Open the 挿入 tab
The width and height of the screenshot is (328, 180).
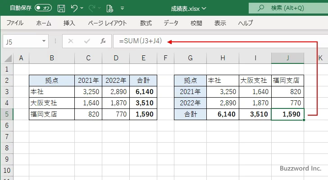tap(69, 23)
